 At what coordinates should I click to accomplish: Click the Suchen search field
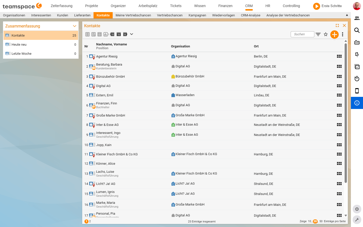[x=302, y=34]
